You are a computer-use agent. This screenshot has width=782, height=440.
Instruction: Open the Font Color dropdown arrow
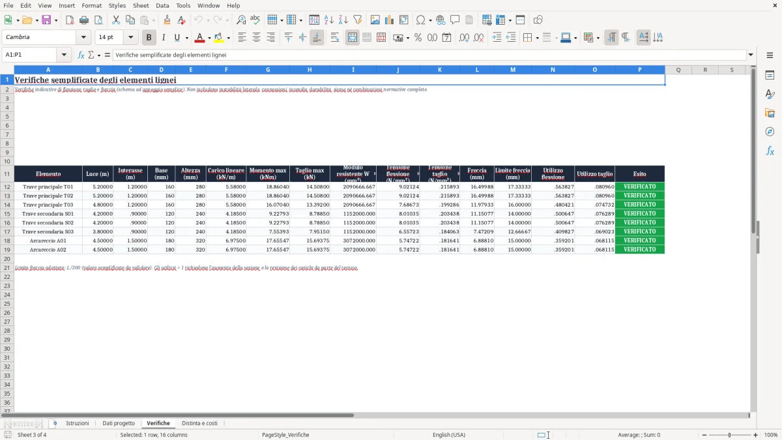coord(209,38)
